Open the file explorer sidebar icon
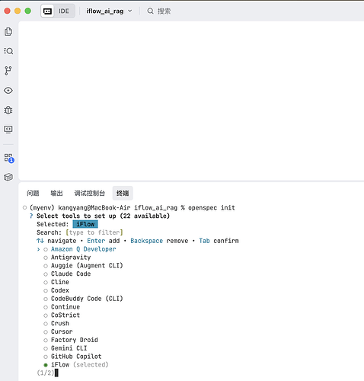This screenshot has height=381, width=364. (8, 32)
